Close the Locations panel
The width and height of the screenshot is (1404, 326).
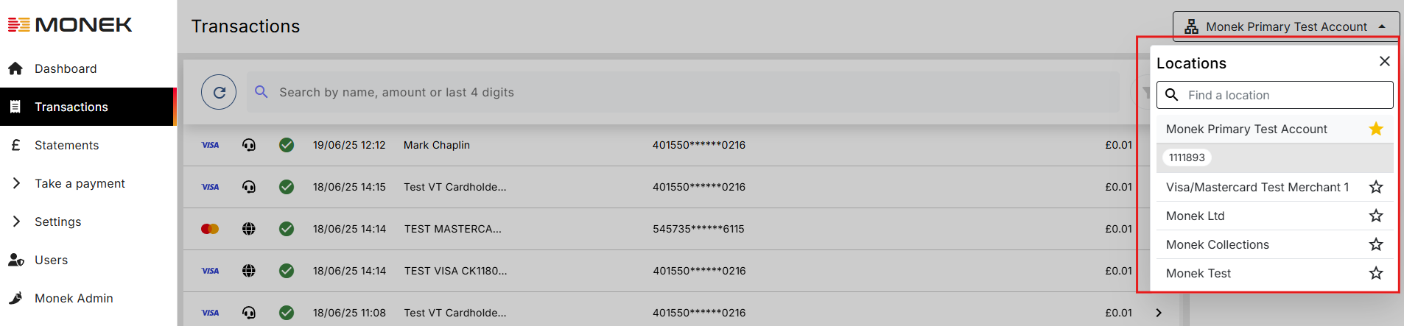(x=1385, y=61)
